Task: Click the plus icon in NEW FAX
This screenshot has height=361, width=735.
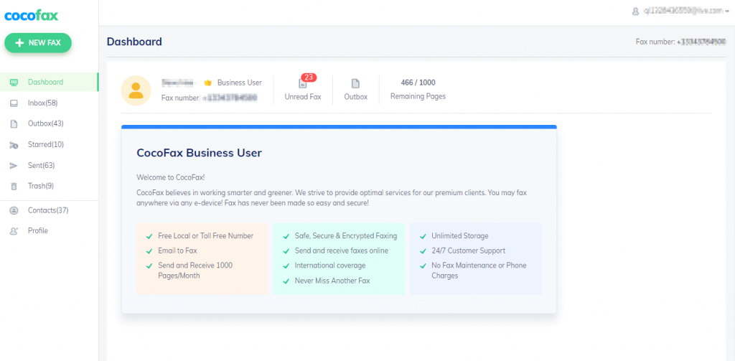Action: click(19, 42)
